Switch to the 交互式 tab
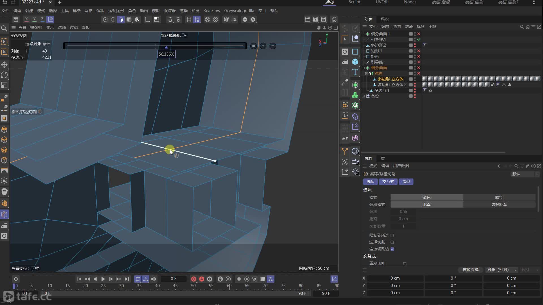543x305 pixels. 388,182
